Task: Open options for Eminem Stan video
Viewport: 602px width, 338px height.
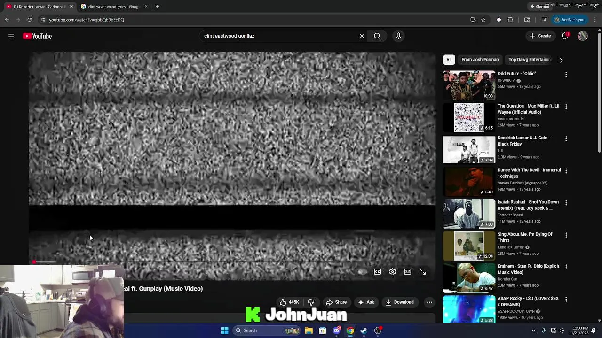Action: coord(566,267)
